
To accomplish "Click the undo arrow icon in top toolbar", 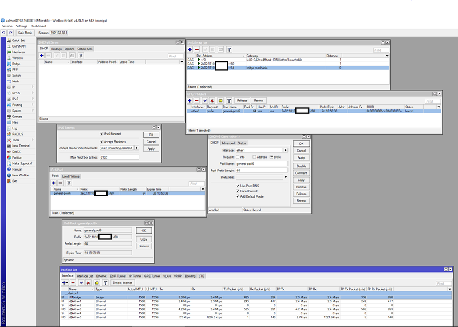I will tap(5, 33).
